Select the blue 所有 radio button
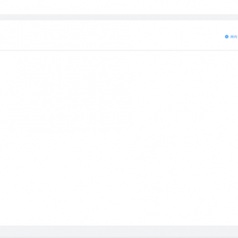 pyautogui.click(x=227, y=37)
